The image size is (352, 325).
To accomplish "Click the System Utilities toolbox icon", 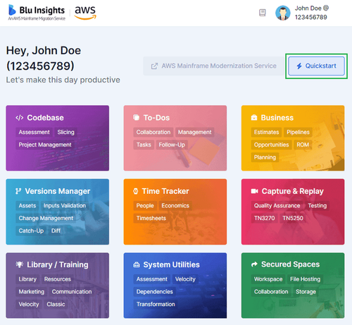I will coord(137,265).
